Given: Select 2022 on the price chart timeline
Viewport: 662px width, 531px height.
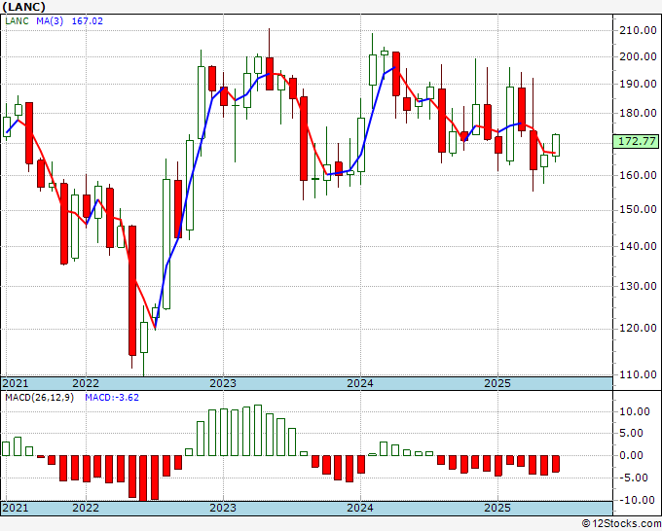Looking at the screenshot, I should coord(86,384).
